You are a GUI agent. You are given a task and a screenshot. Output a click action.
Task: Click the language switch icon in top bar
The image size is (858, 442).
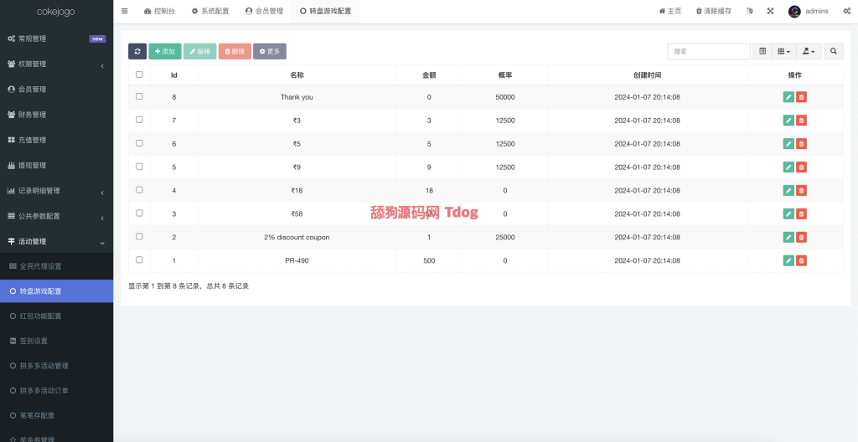[x=749, y=11]
